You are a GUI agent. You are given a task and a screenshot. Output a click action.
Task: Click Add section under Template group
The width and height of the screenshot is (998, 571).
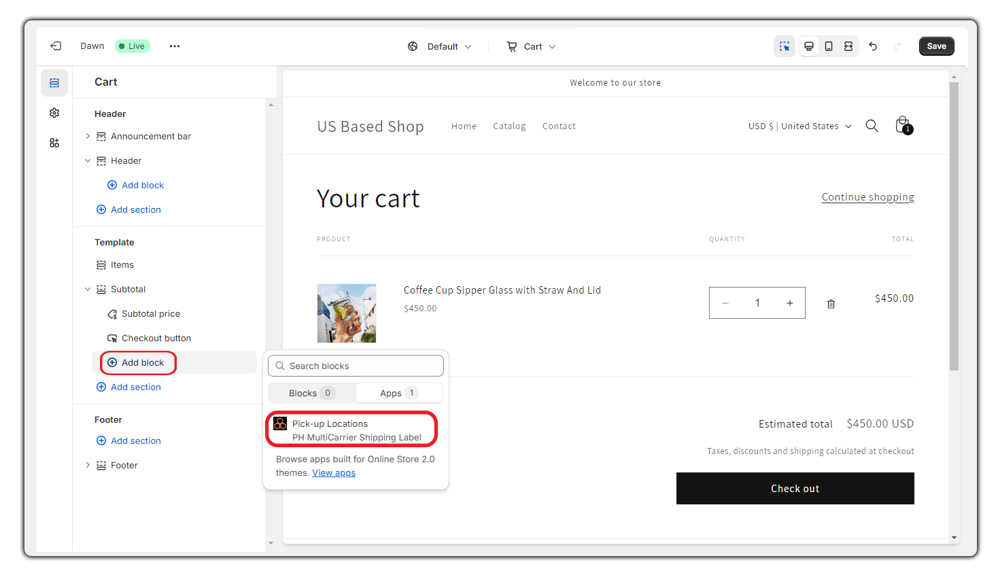tap(128, 387)
